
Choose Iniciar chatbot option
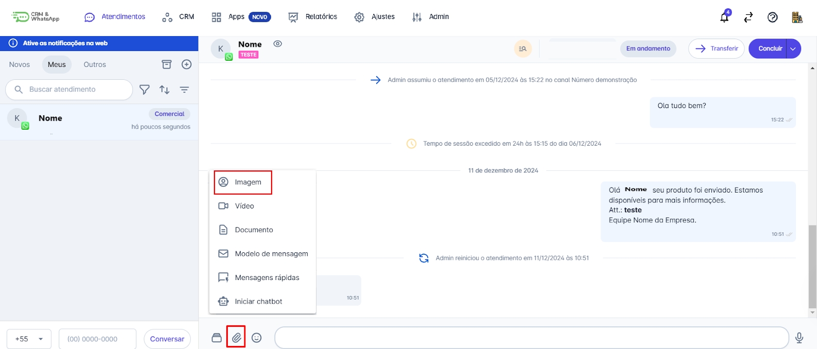point(262,301)
